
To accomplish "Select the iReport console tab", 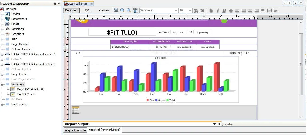I will (x=75, y=130).
